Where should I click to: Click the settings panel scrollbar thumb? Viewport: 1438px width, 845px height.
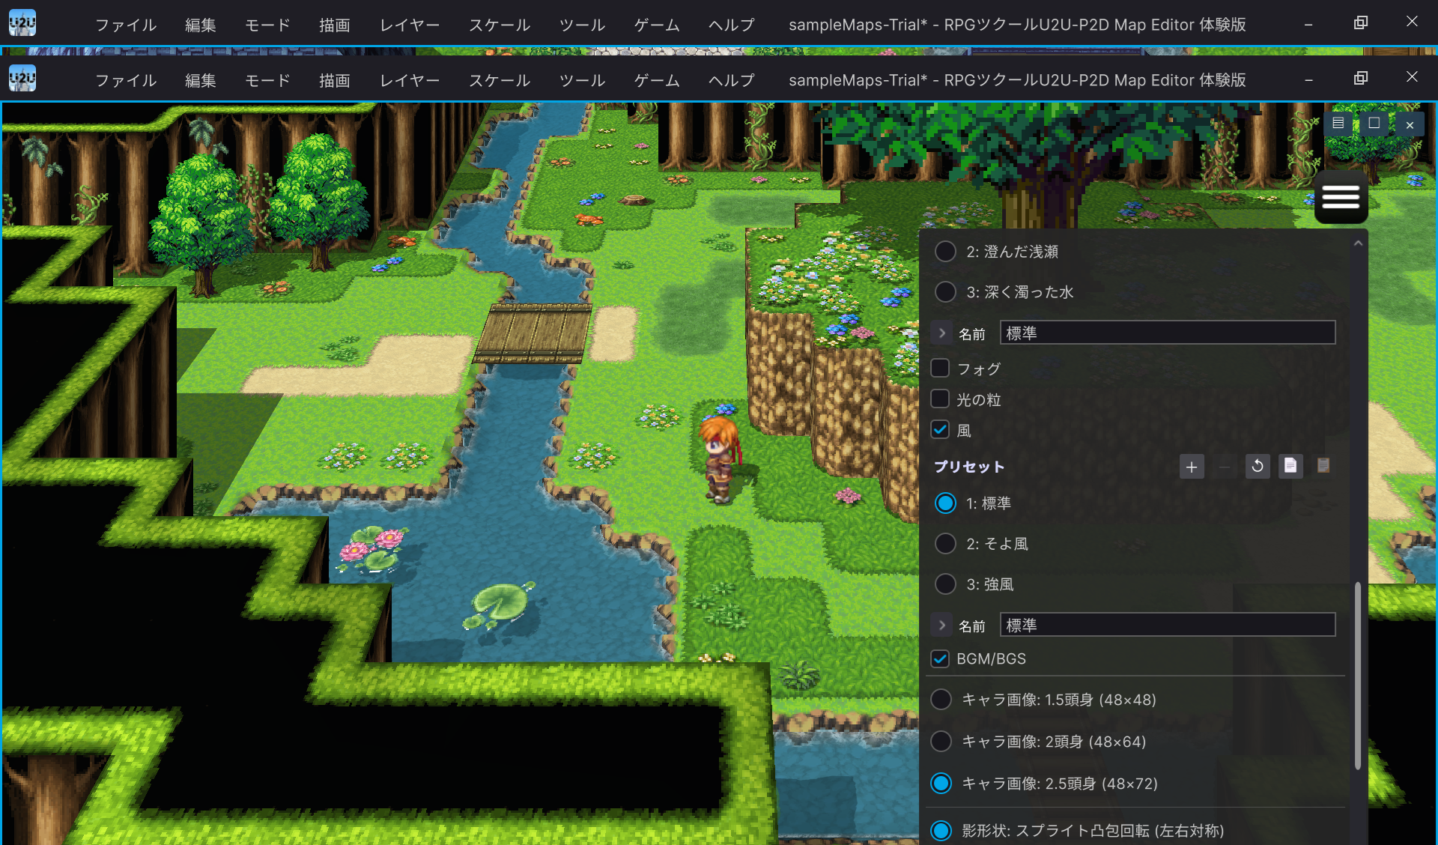coord(1358,676)
